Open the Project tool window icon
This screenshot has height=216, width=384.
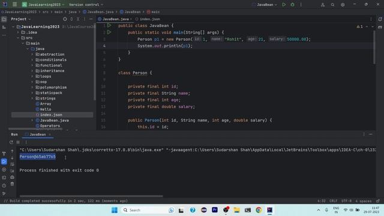click(x=4, y=19)
